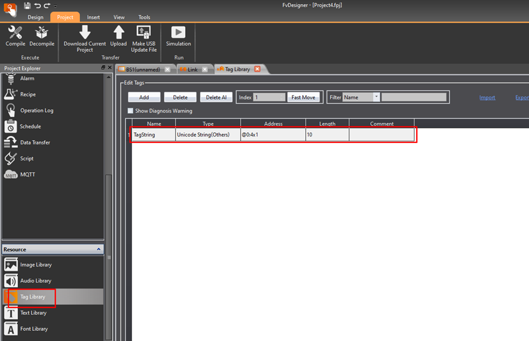Click the Import link

tap(487, 97)
